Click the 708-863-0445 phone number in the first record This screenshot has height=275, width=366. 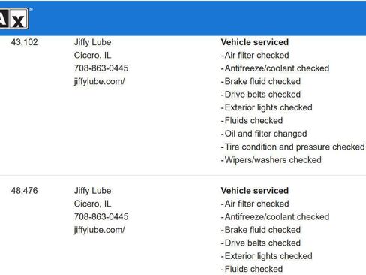tap(101, 68)
